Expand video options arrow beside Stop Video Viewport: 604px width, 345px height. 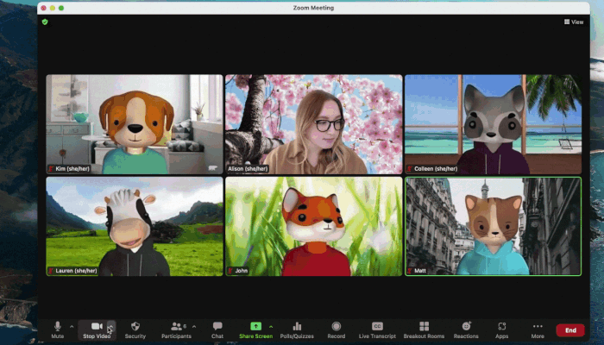click(x=110, y=326)
